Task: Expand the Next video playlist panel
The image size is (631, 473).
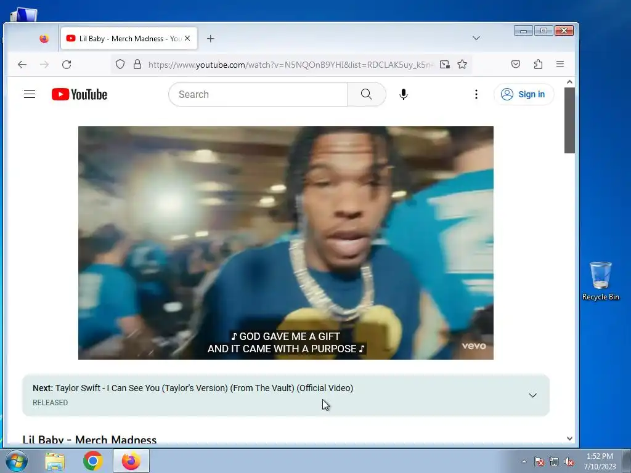Action: (x=532, y=395)
